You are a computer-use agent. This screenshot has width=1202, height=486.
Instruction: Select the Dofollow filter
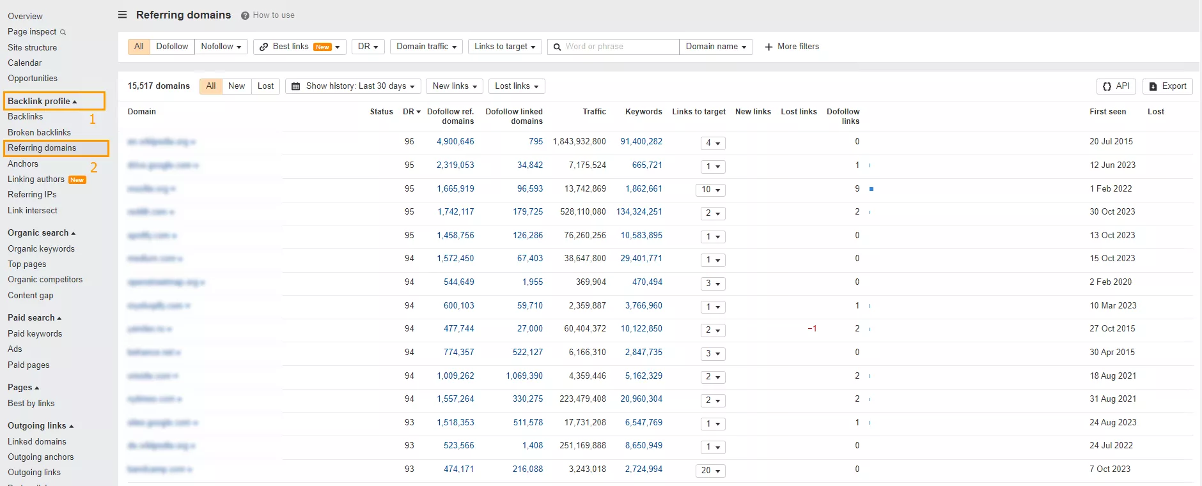tap(172, 47)
